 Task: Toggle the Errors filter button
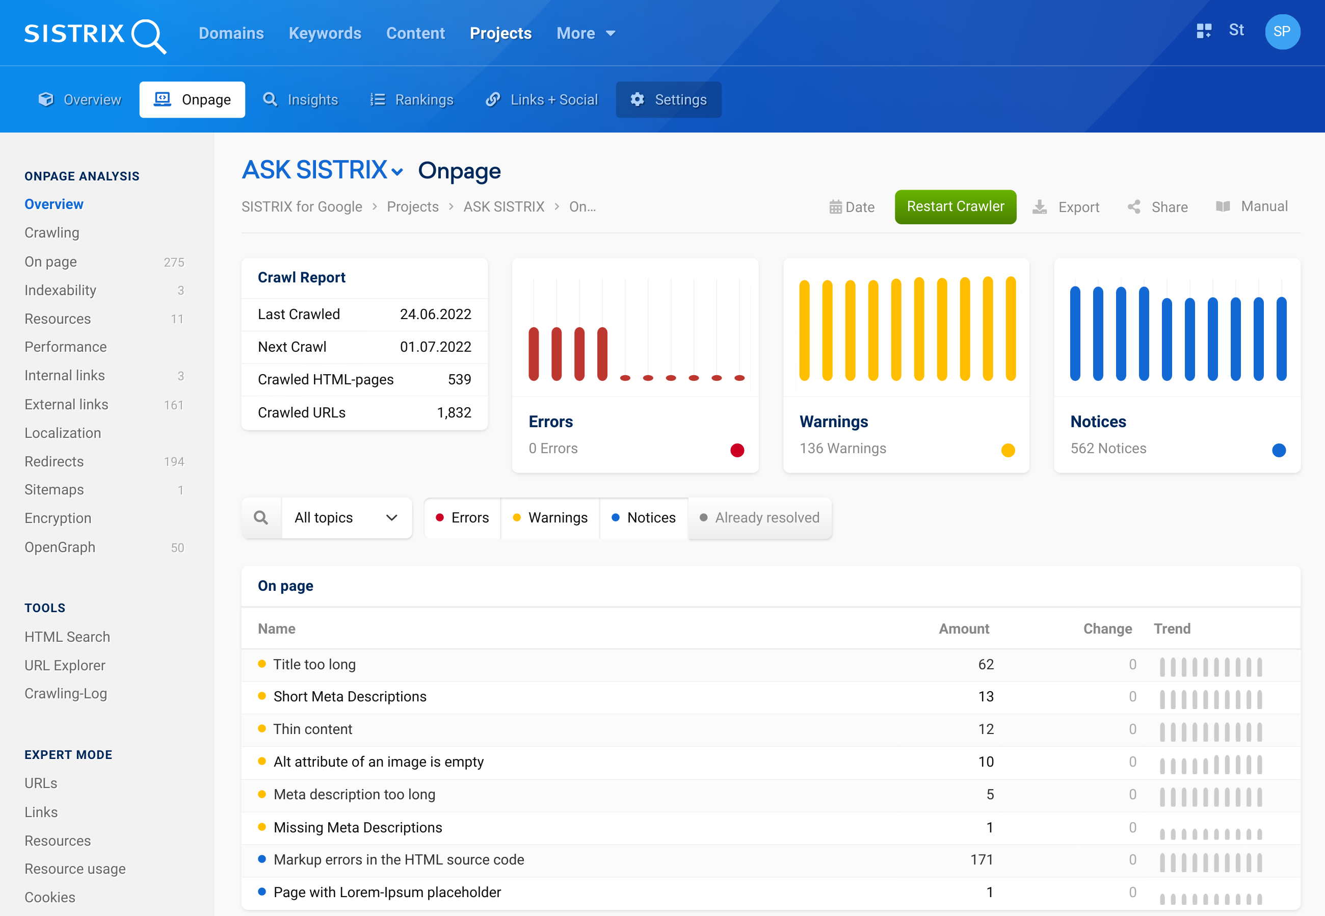pyautogui.click(x=462, y=517)
